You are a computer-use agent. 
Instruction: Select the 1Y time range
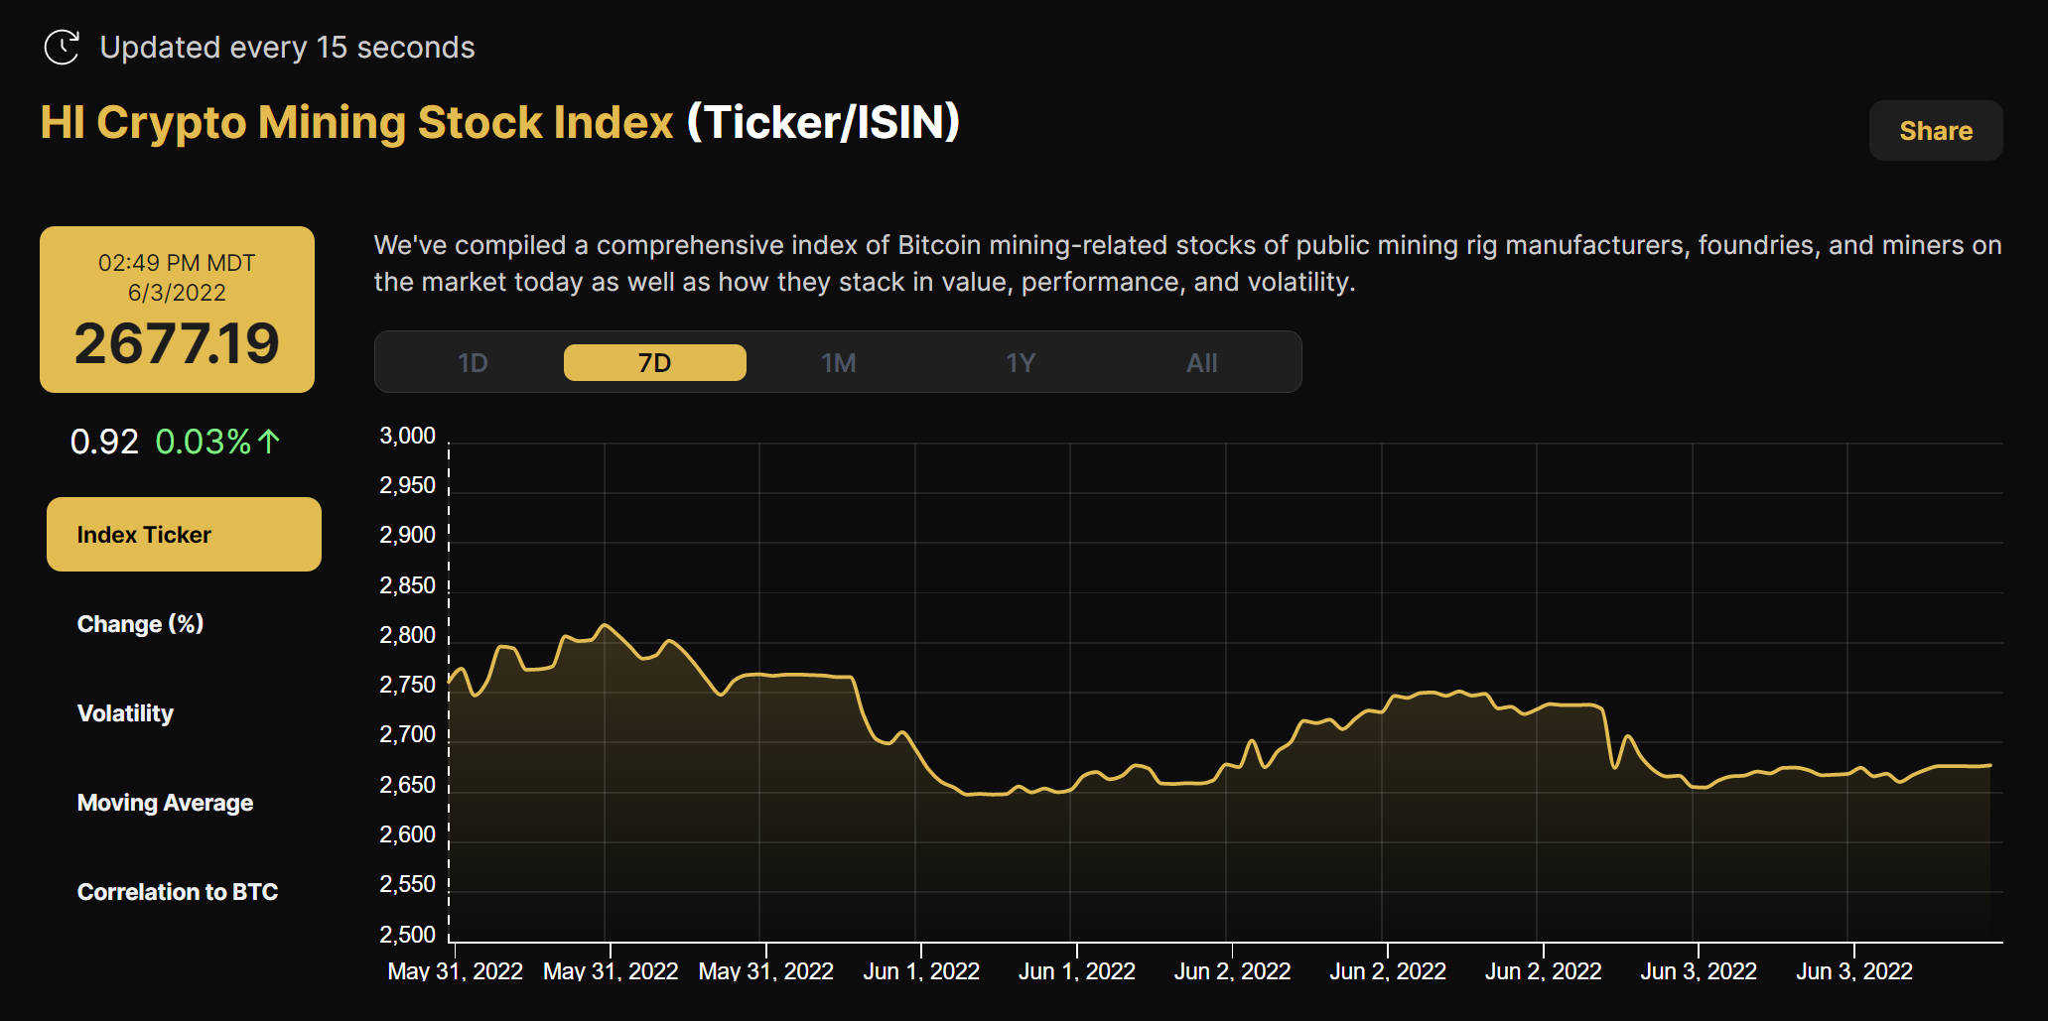click(x=1020, y=362)
